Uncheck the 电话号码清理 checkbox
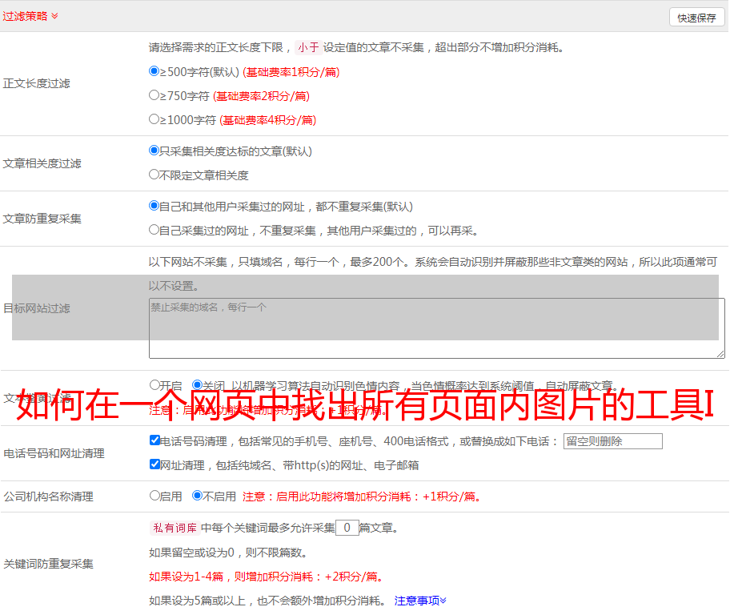The height and width of the screenshot is (615, 730). pyautogui.click(x=155, y=440)
